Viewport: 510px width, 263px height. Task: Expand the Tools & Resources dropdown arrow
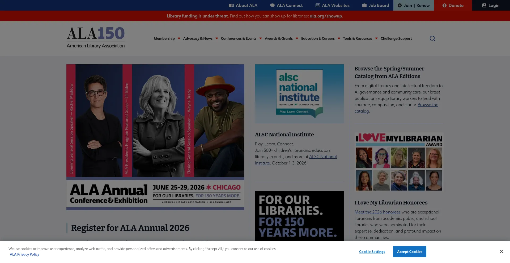376,38
